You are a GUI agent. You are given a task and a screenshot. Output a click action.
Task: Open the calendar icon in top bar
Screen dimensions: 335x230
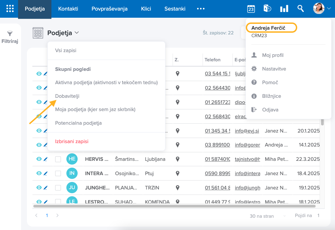coord(251,9)
